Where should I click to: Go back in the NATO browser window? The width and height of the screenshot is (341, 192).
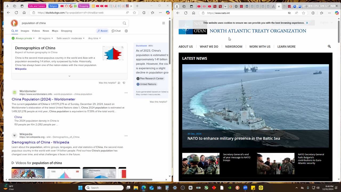coord(178,13)
